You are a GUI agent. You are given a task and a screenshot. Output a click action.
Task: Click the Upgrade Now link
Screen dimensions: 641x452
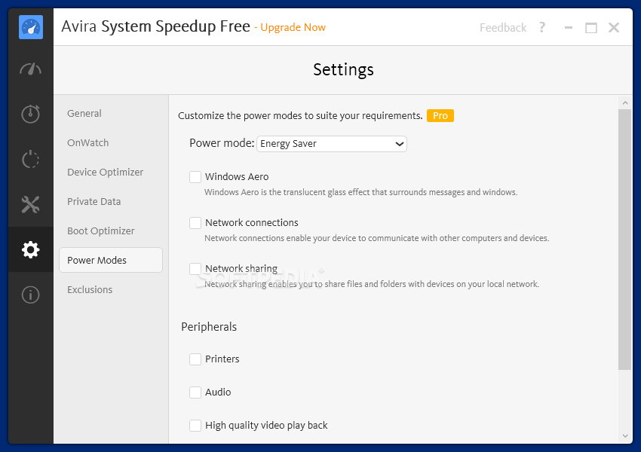coord(293,27)
